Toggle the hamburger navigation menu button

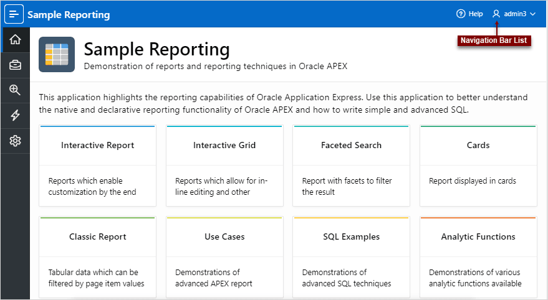click(x=14, y=14)
